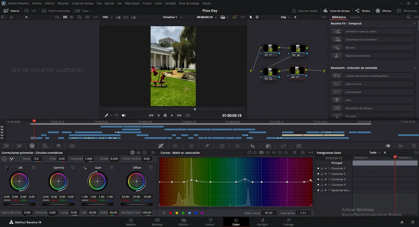Image resolution: width=419 pixels, height=227 pixels.
Task: Open the Archivo menu
Action: tap(37, 3)
